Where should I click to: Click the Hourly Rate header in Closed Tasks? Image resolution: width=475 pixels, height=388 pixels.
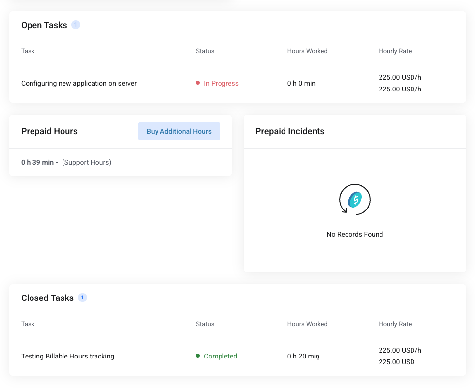click(x=395, y=324)
